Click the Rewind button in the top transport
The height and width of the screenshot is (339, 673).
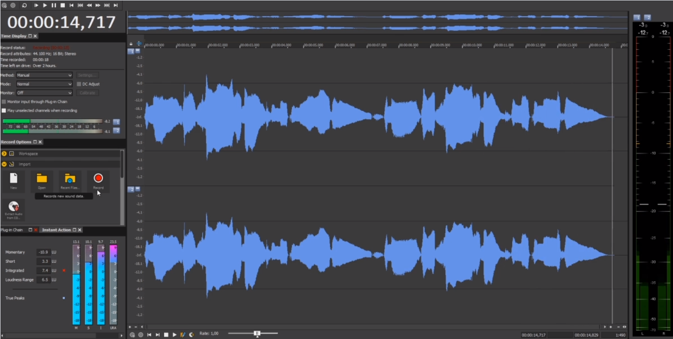click(89, 5)
